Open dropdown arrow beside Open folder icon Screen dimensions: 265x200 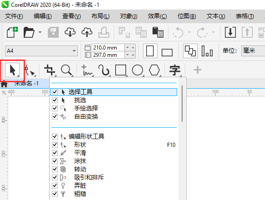[40, 32]
